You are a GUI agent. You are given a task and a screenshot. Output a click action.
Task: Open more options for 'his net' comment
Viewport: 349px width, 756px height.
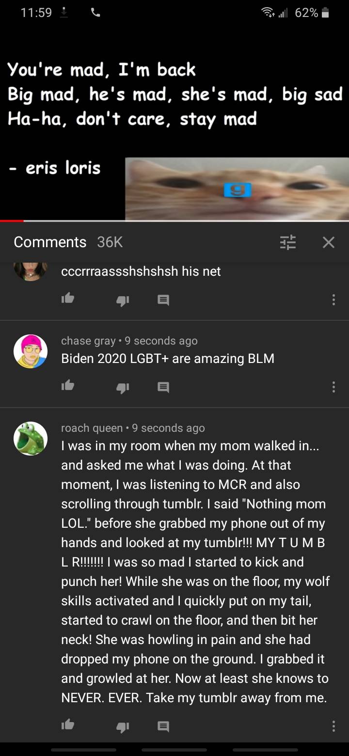[x=333, y=300]
